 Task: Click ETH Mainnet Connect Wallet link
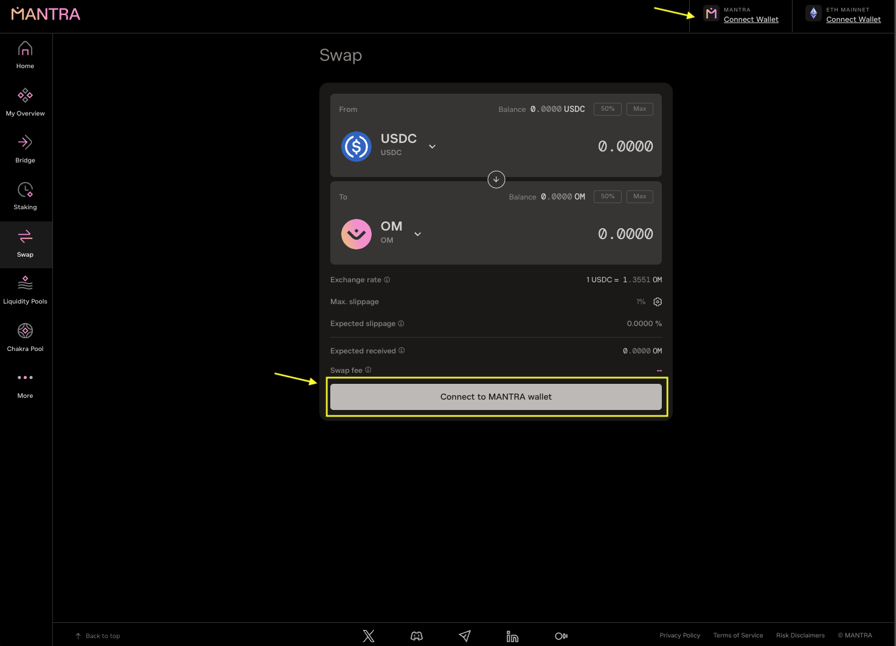(853, 19)
